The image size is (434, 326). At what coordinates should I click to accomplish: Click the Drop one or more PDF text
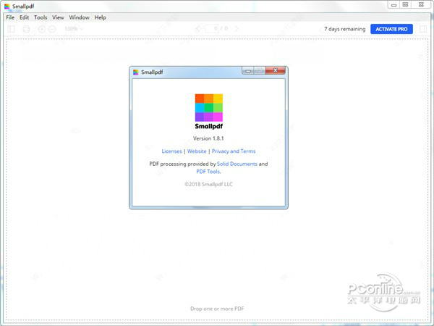tap(217, 309)
